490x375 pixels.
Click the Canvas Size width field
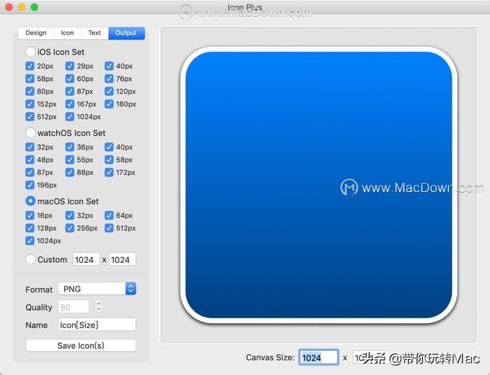pos(318,357)
